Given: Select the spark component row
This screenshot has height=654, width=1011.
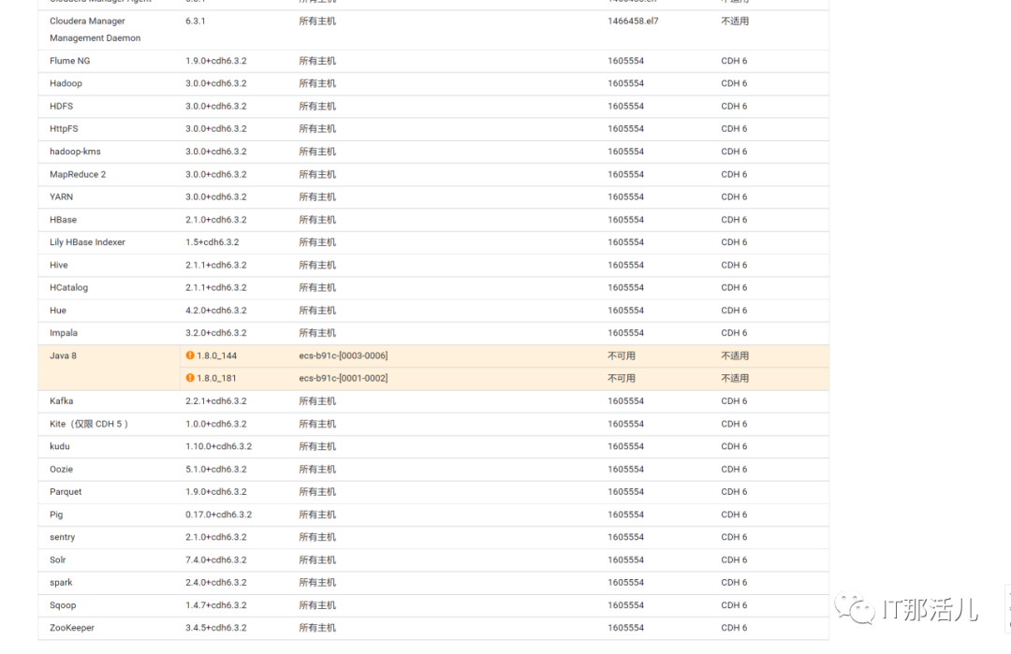Looking at the screenshot, I should point(60,582).
